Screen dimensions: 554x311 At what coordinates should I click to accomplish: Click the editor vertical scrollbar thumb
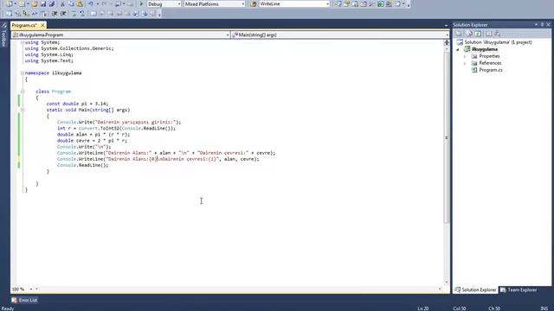pyautogui.click(x=447, y=137)
